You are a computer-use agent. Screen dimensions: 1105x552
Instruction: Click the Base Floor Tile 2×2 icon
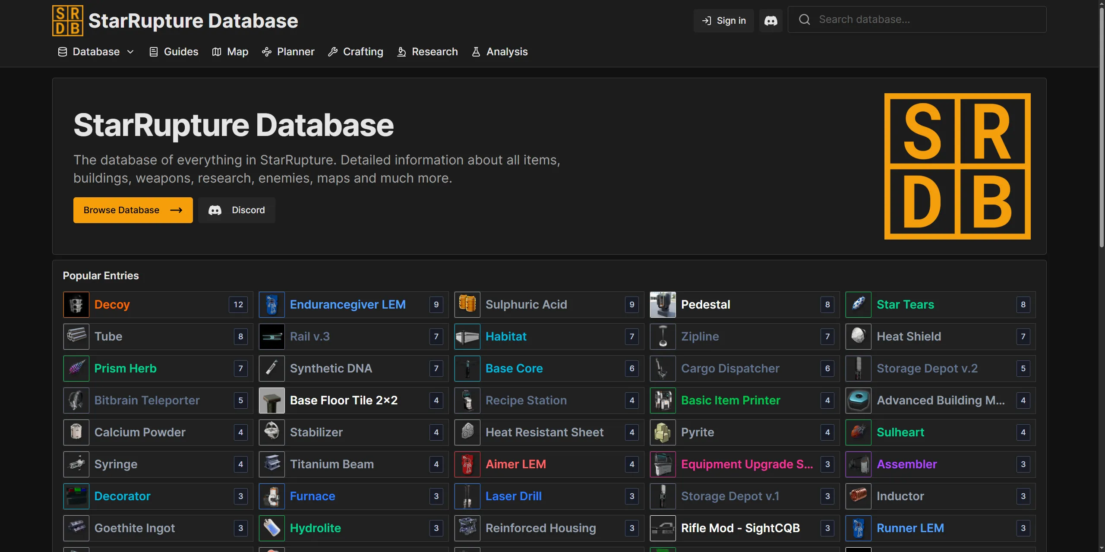pos(272,401)
